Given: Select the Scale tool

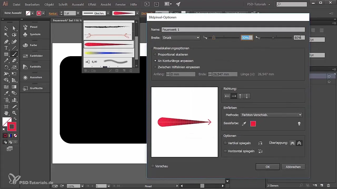Looking at the screenshot, I should (x=14, y=67).
